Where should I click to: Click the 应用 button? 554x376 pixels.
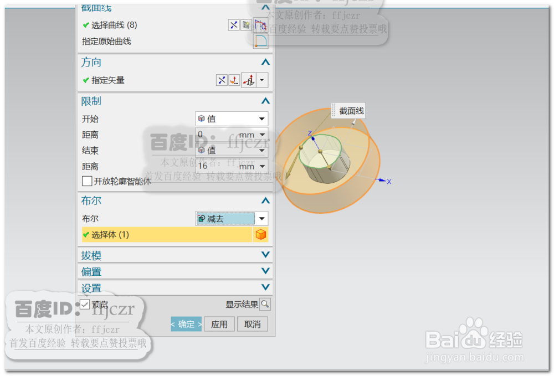pyautogui.click(x=219, y=324)
